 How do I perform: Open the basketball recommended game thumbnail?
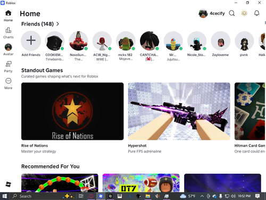(x=60, y=183)
